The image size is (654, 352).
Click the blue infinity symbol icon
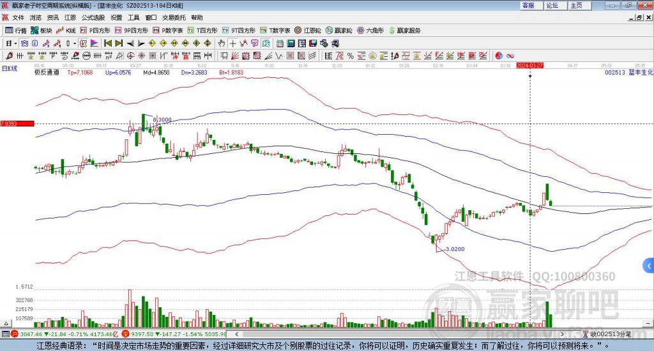pos(510,56)
